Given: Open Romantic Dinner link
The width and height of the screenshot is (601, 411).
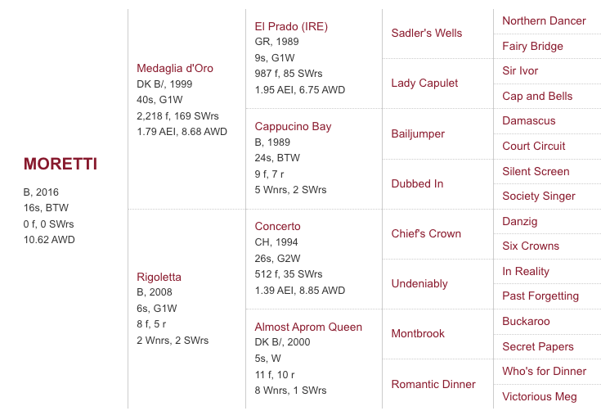Looking at the screenshot, I should pyautogui.click(x=433, y=384).
